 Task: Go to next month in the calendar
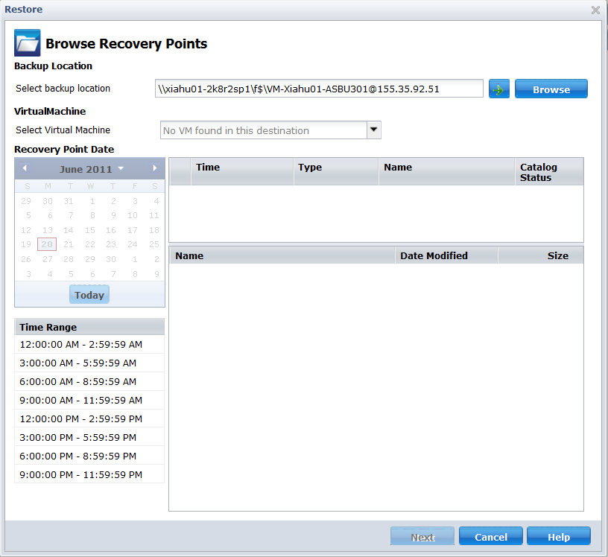pos(154,168)
